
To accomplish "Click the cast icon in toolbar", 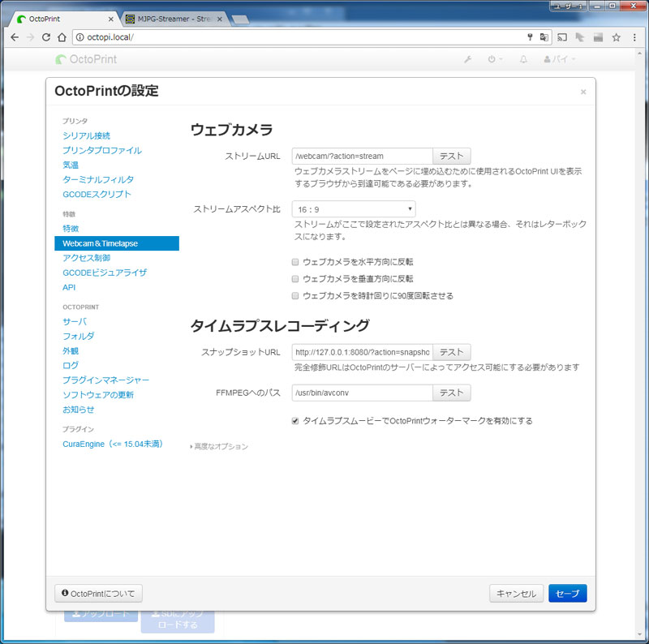I will point(562,37).
